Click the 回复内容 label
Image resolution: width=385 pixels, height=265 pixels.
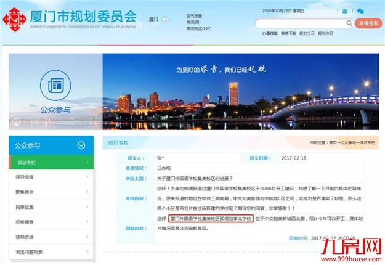(136, 229)
